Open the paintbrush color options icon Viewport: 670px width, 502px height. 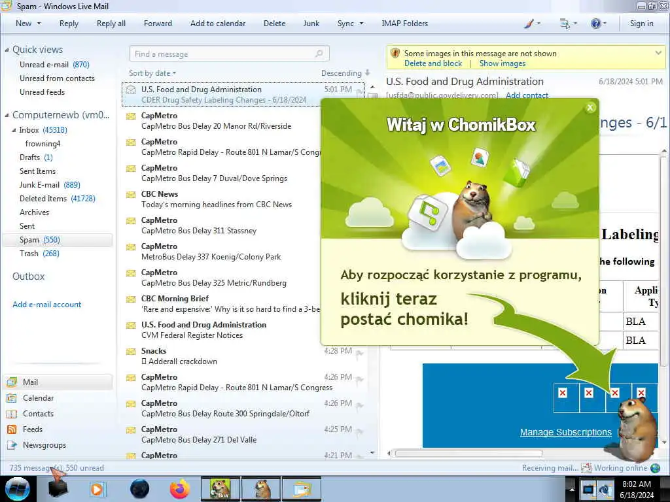tap(529, 24)
